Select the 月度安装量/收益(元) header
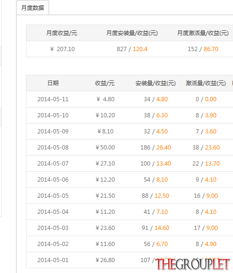This screenshot has height=273, width=233. [132, 33]
